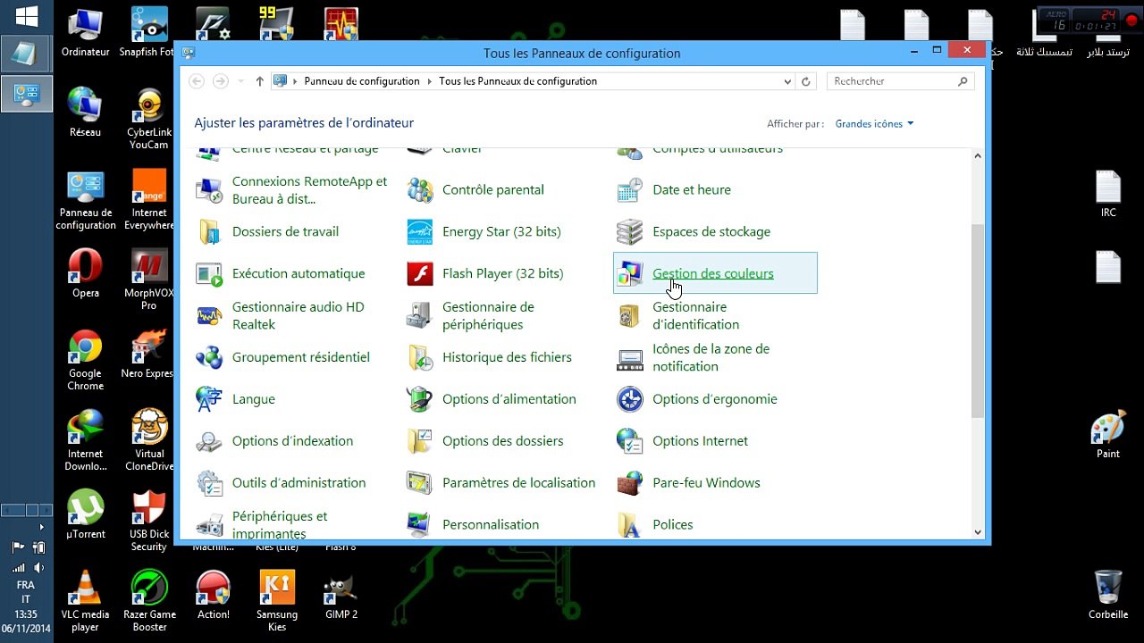Image resolution: width=1144 pixels, height=643 pixels.
Task: Select the µTorrent desktop shortcut
Action: (86, 514)
